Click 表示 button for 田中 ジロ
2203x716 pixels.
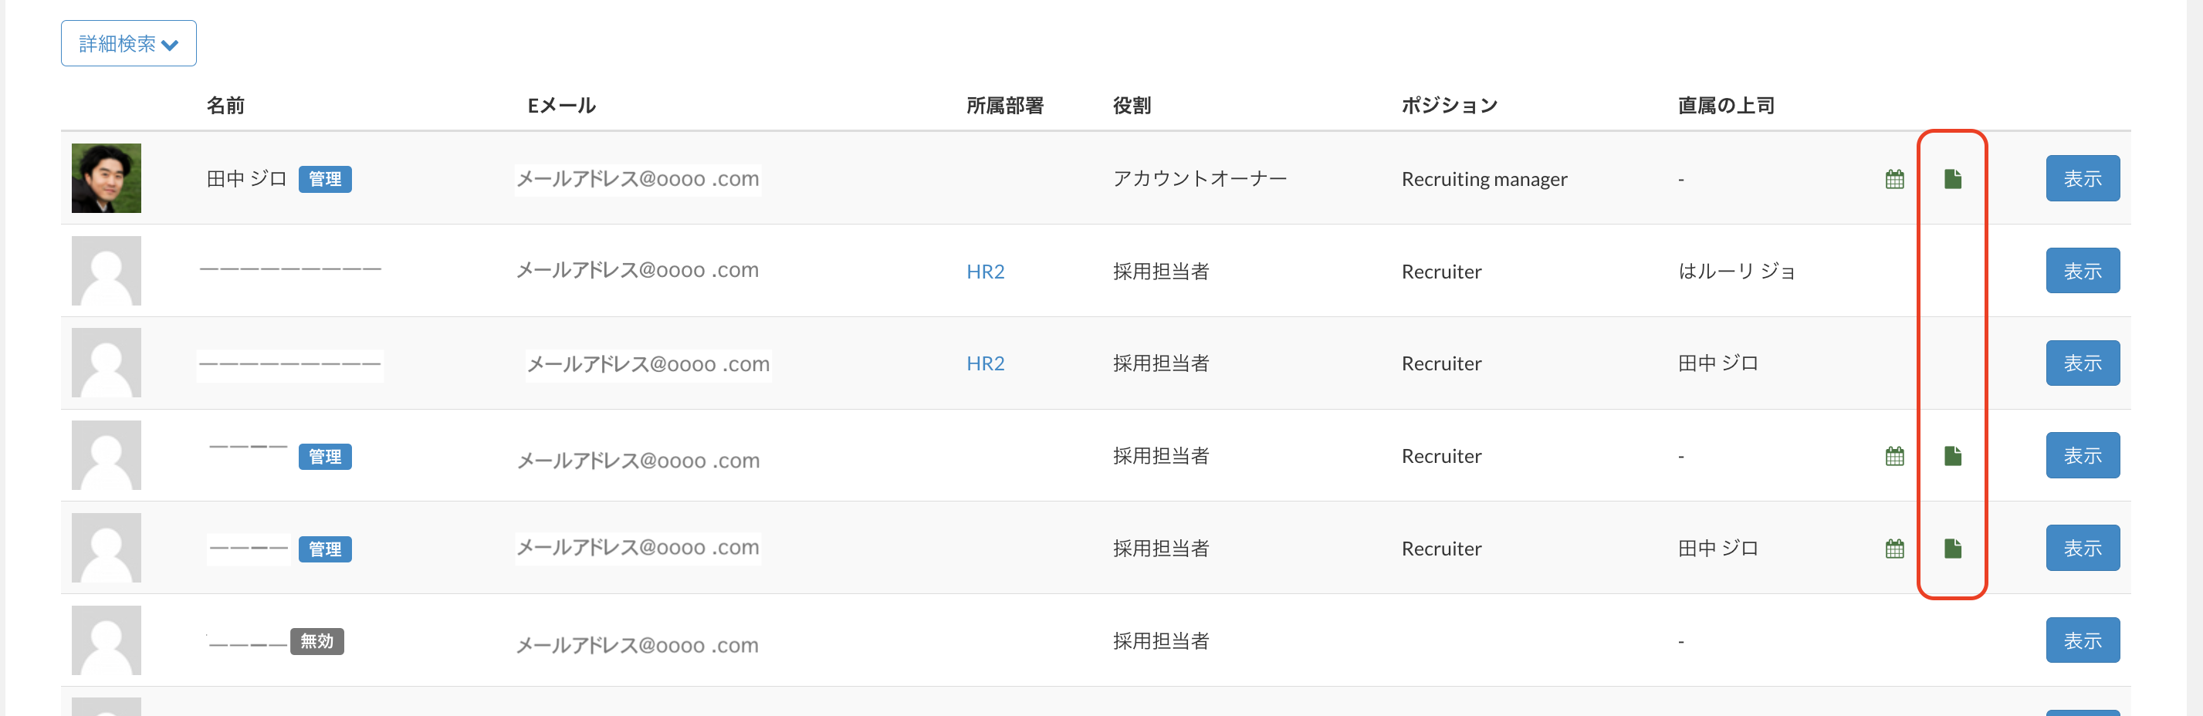[2082, 178]
